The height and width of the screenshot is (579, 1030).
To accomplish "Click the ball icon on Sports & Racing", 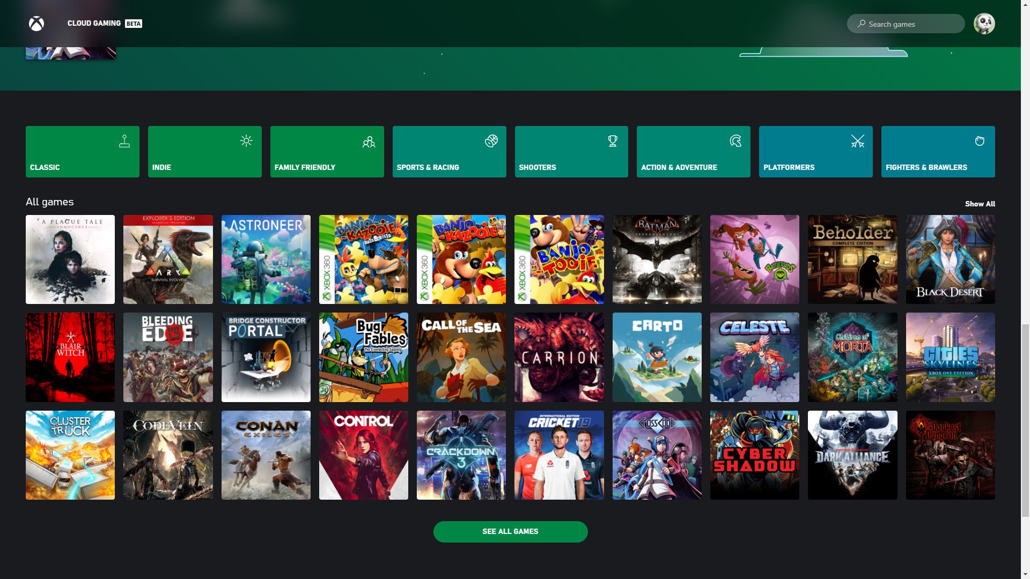I will (x=491, y=141).
